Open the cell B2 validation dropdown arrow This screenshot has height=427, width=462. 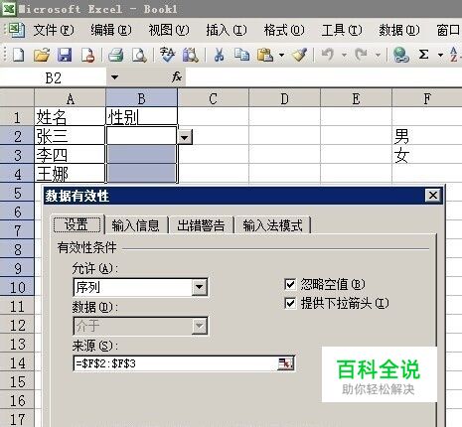pyautogui.click(x=185, y=137)
